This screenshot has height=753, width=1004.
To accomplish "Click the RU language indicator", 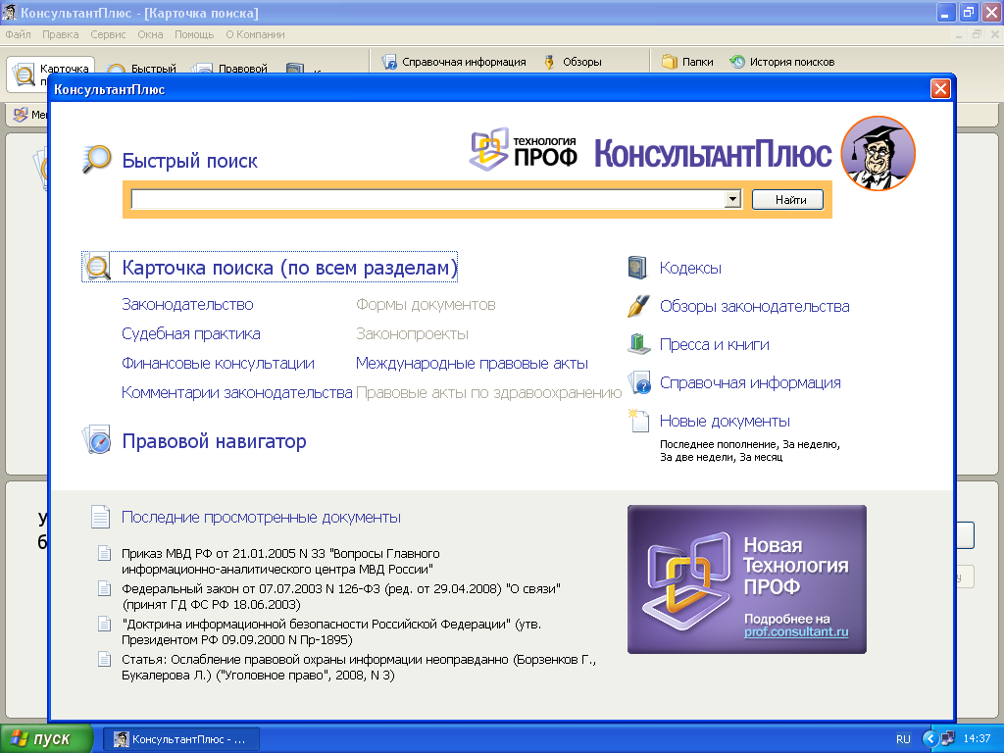I will [x=903, y=739].
